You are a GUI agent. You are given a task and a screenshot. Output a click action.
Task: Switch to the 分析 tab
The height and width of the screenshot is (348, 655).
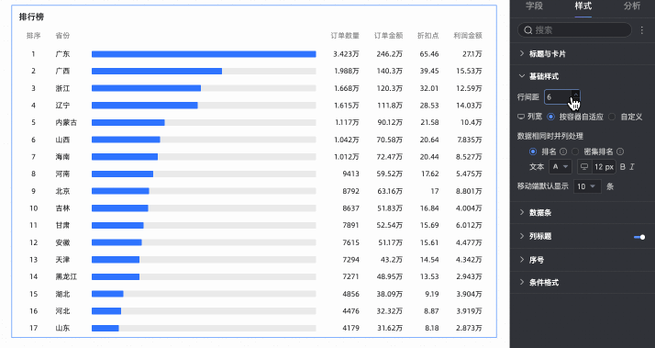click(x=632, y=6)
